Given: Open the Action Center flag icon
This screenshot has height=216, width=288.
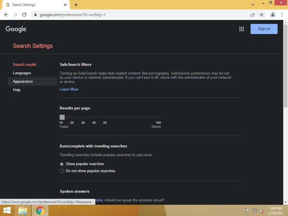Looking at the screenshot, I should click(x=248, y=210).
